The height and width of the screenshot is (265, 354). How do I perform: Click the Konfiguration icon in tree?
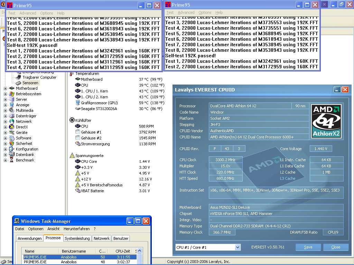12,149
